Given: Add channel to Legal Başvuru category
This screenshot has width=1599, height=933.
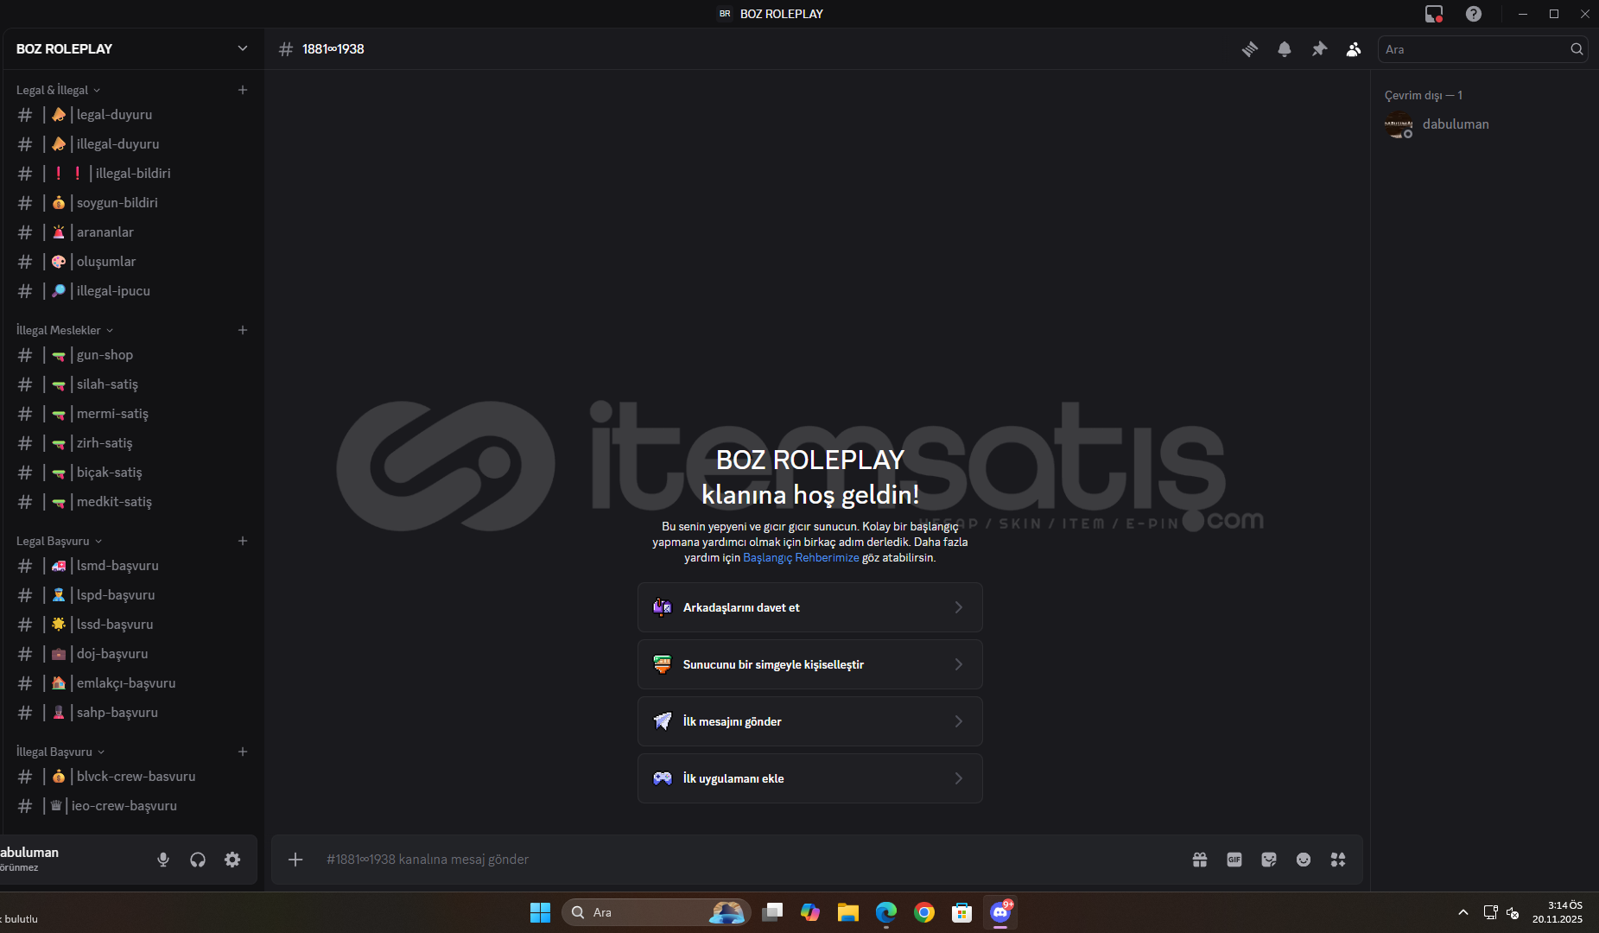Looking at the screenshot, I should coord(243,541).
